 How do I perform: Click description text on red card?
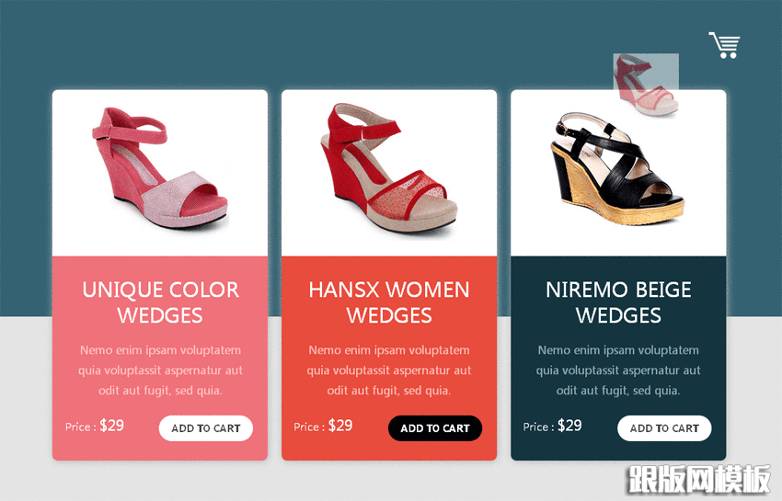coord(389,370)
